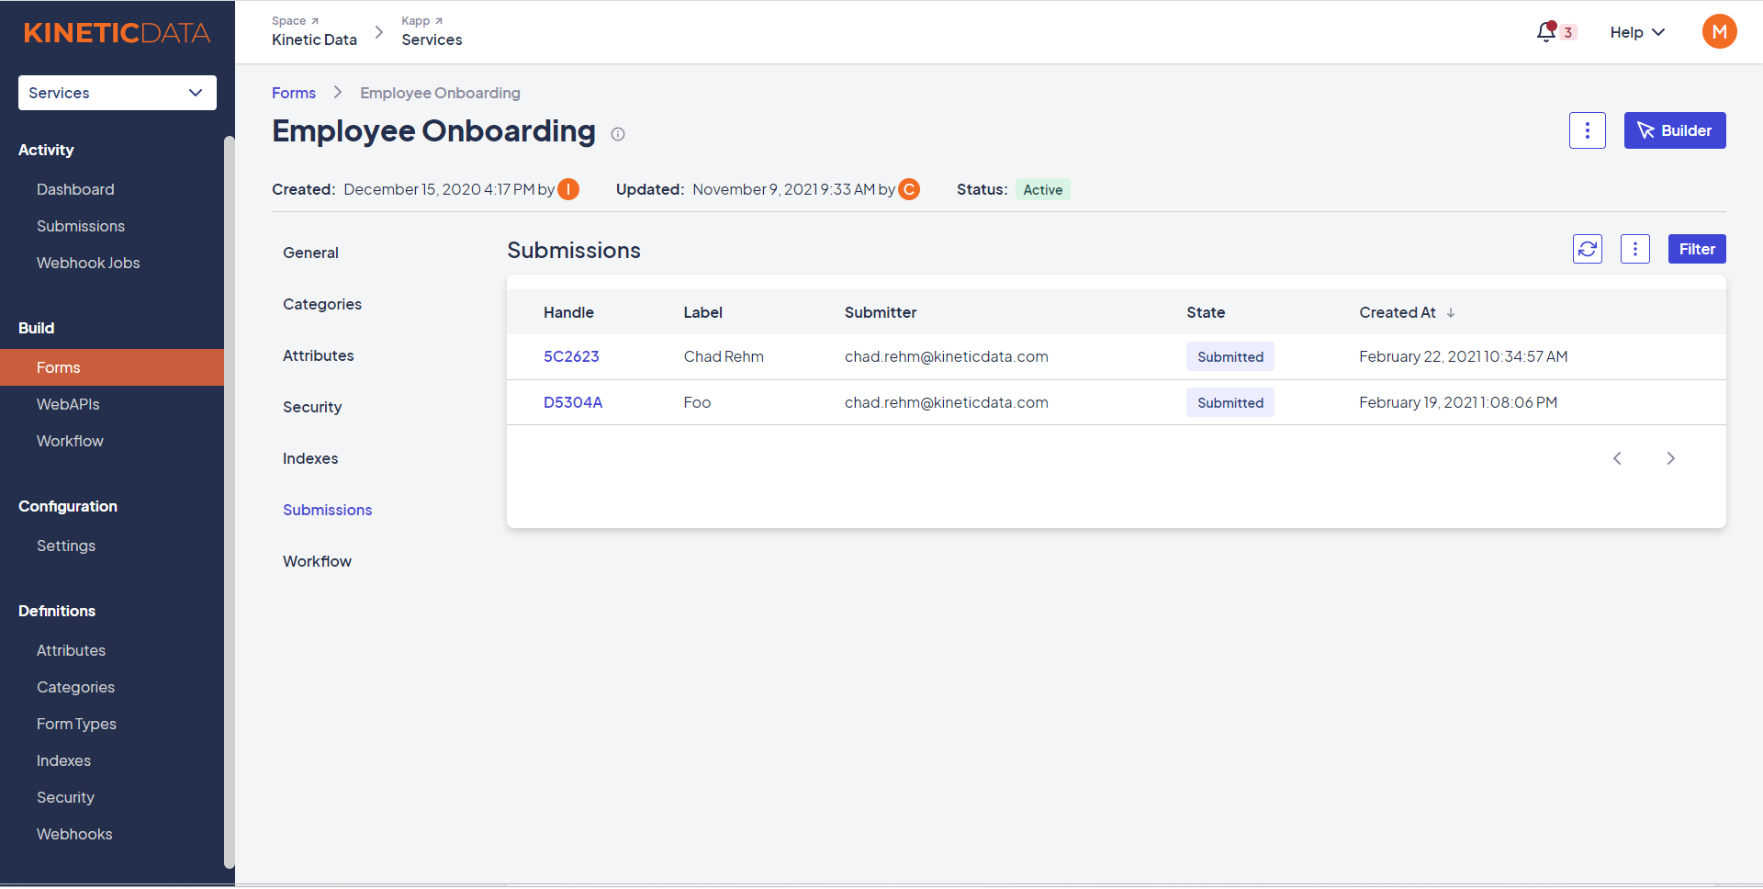Click the updater avatar C
This screenshot has height=889, width=1763.
pyautogui.click(x=909, y=189)
